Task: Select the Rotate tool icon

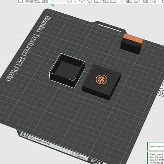Action: click(x=89, y=1)
